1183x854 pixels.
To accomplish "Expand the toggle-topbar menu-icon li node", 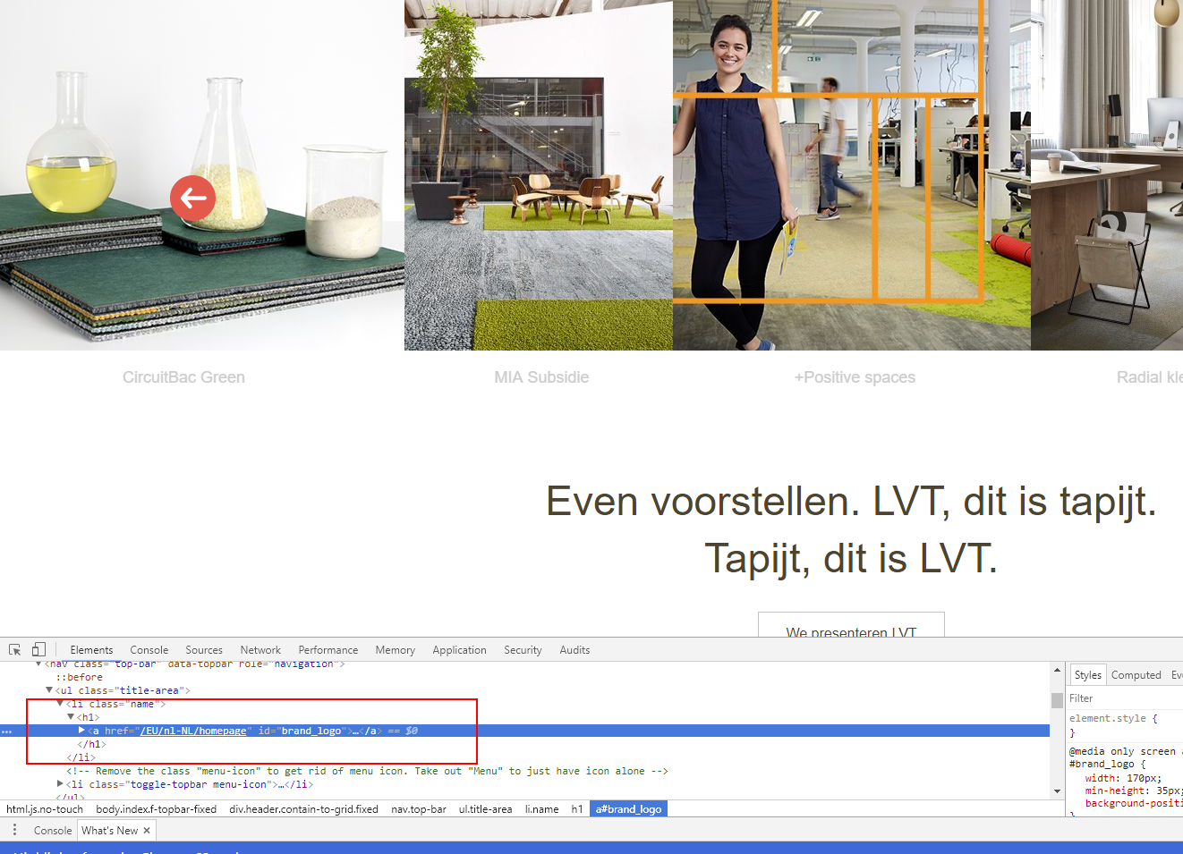I will coord(60,784).
